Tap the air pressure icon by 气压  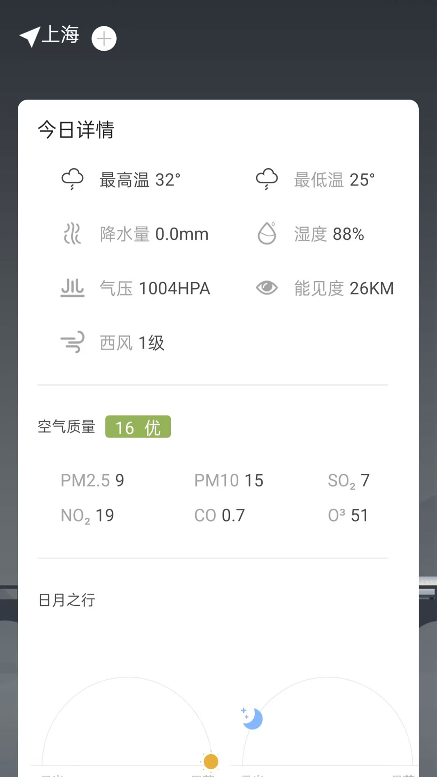(72, 288)
